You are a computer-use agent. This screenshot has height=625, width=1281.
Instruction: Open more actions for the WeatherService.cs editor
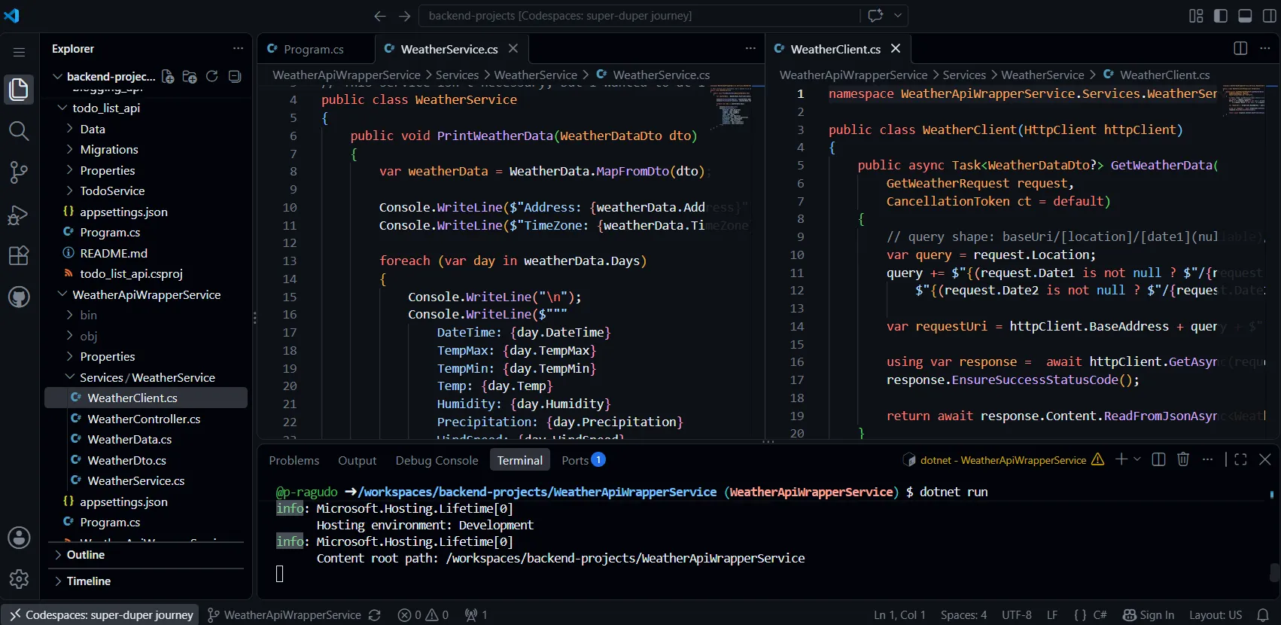point(750,48)
